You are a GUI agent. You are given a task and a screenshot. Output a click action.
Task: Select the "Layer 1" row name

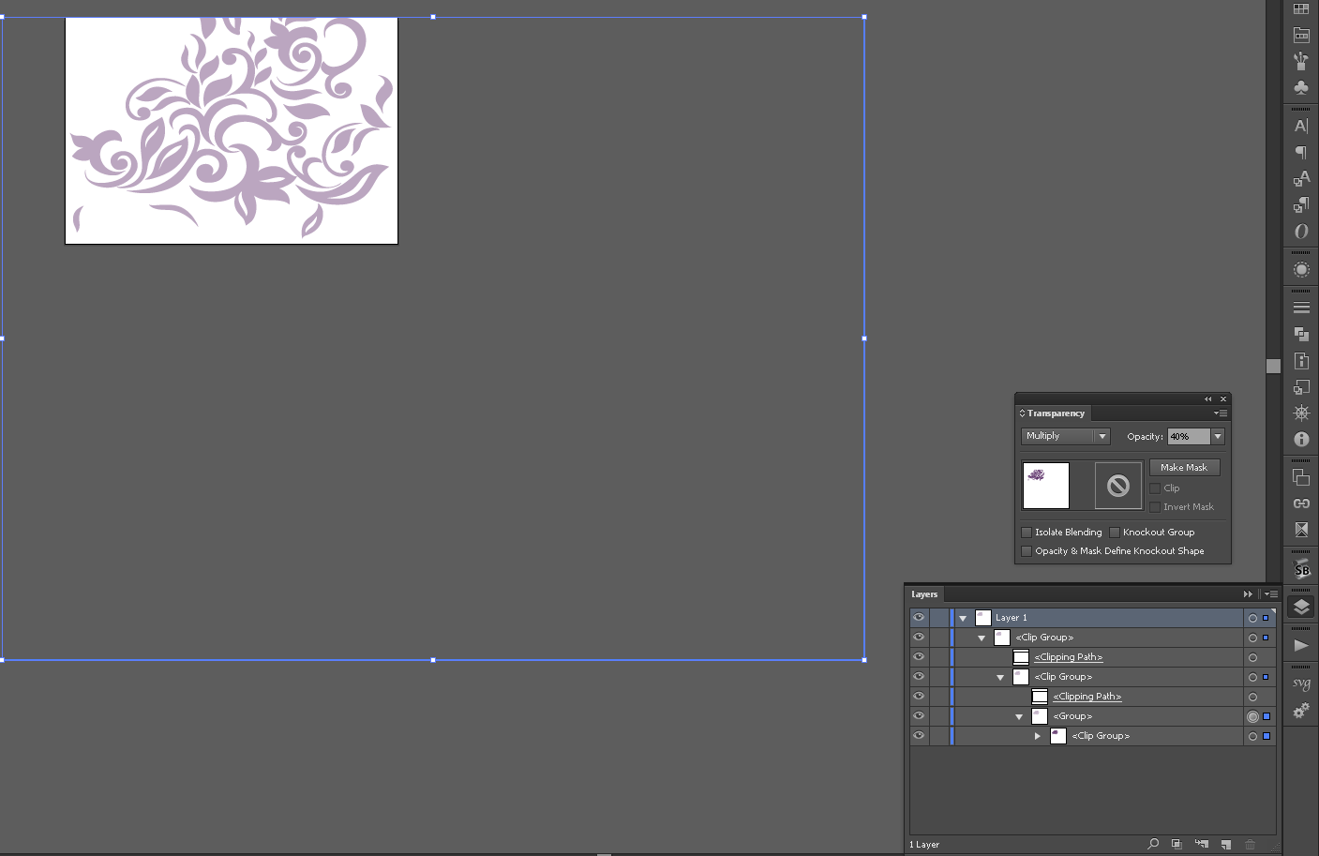pos(1012,618)
